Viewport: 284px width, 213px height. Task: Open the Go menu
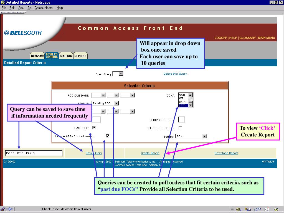[x=29, y=8]
